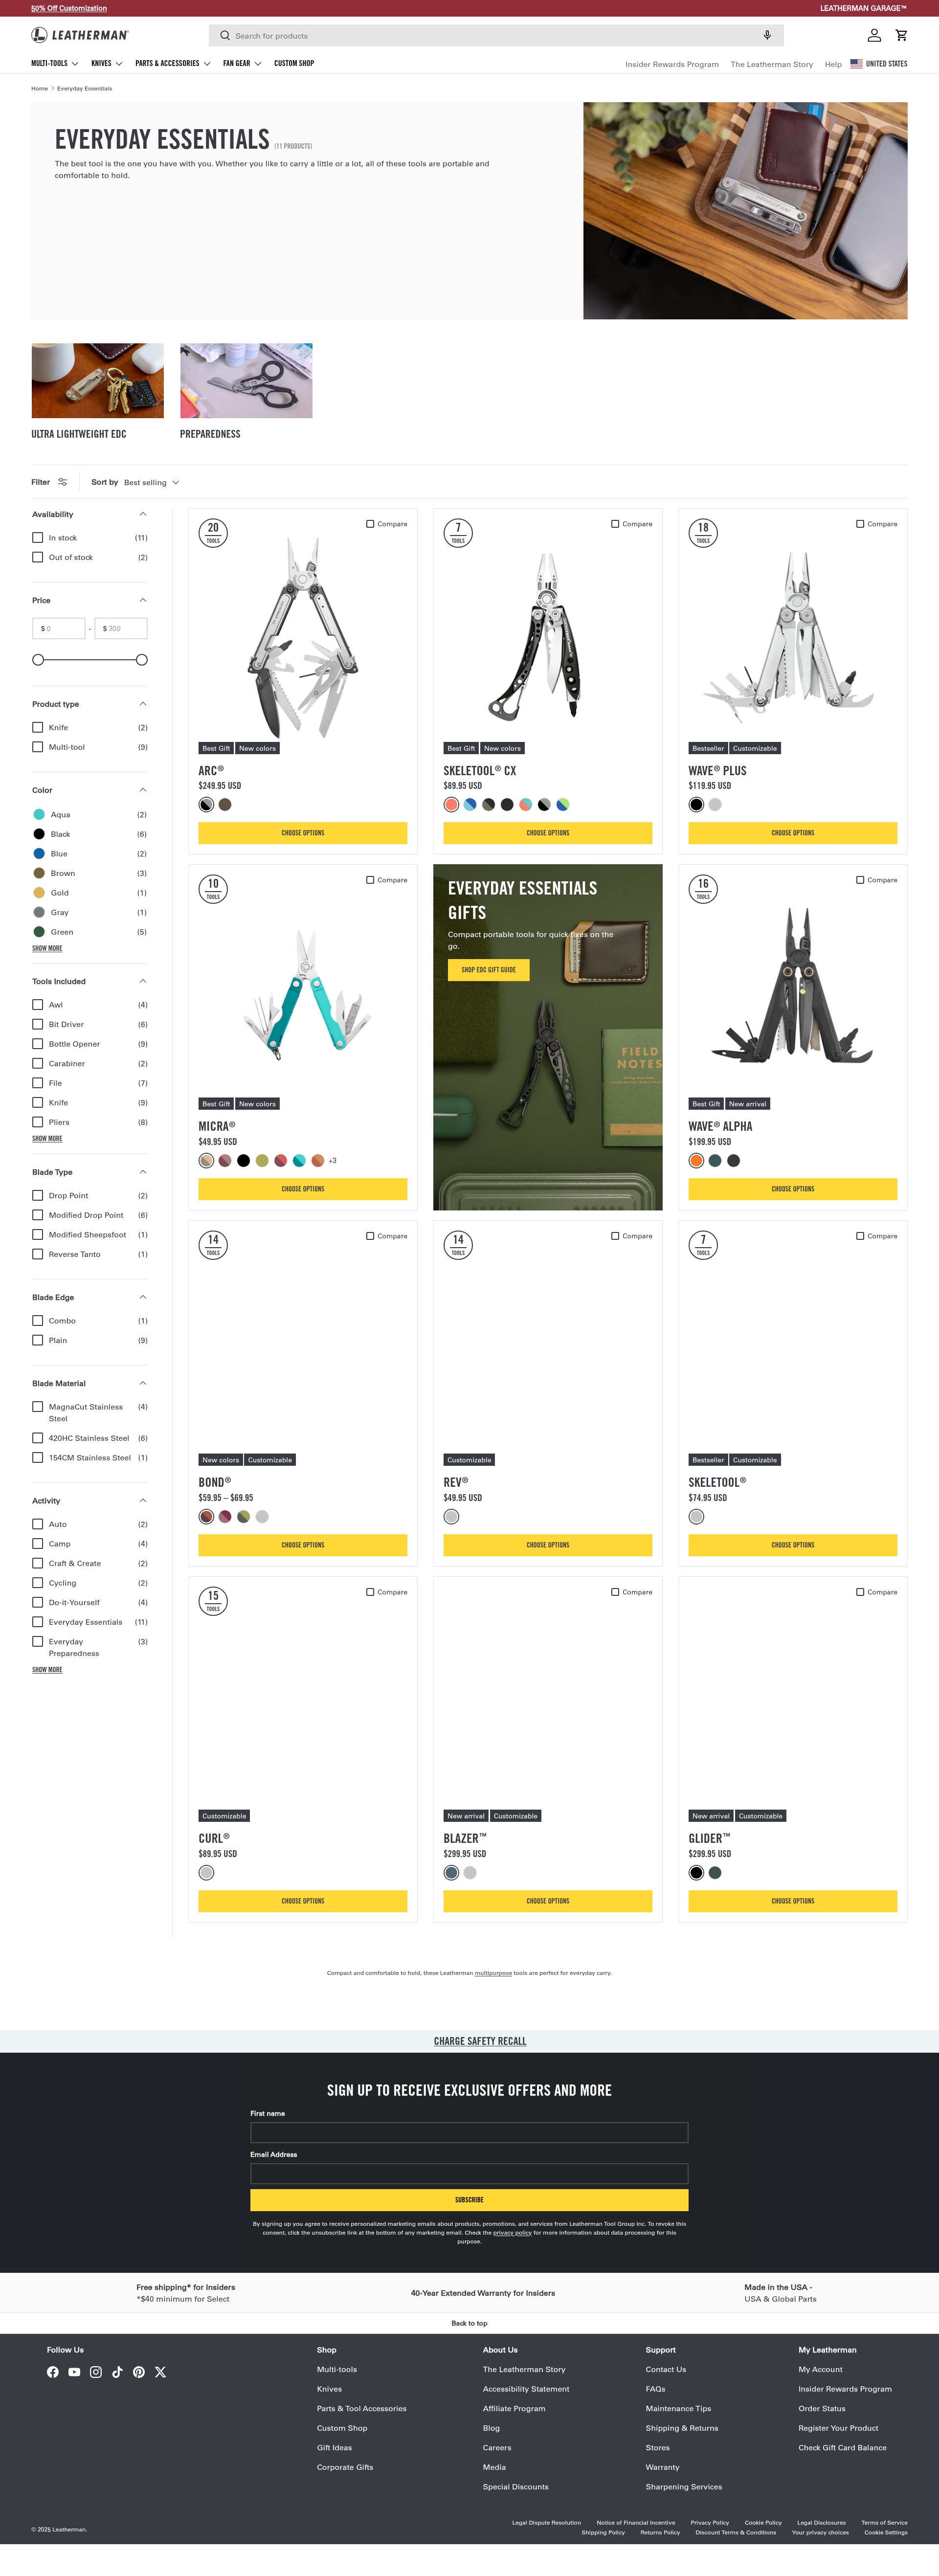This screenshot has width=939, height=2576.
Task: Click Choose Options for ARC
Action: (303, 833)
